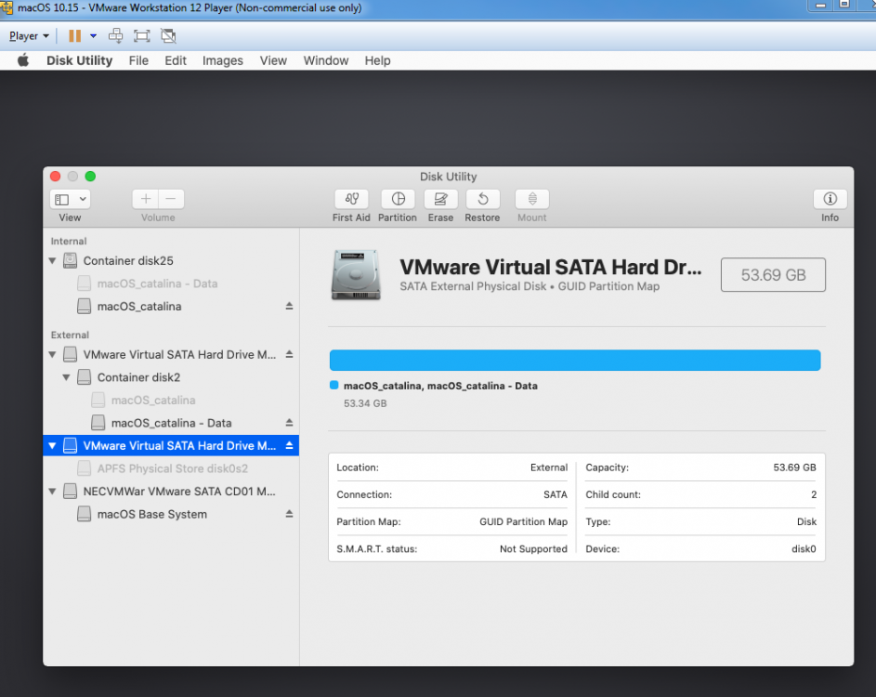Open the VMware power options dropdown arrow
Screen dimensions: 876x697
[93, 35]
